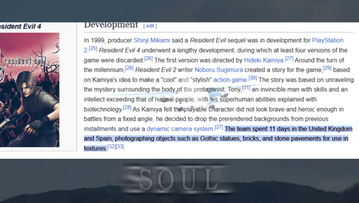
Task: Jump to citation [32]
Action: click(x=111, y=147)
